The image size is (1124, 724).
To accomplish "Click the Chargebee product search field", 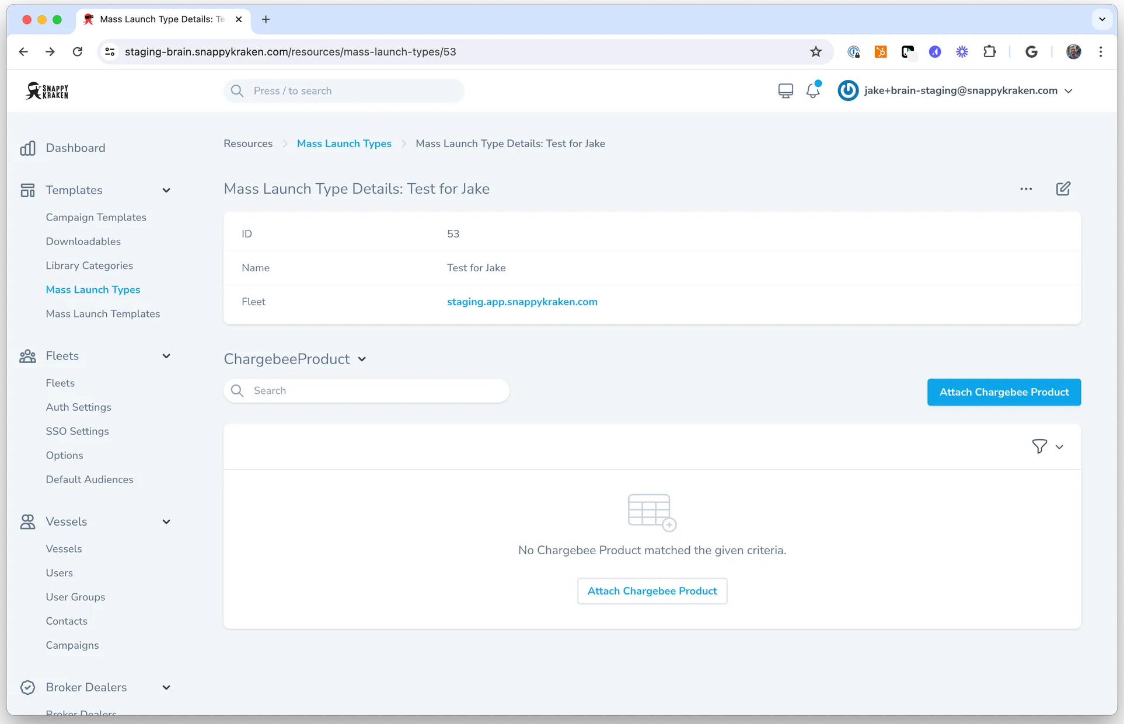I will point(373,391).
